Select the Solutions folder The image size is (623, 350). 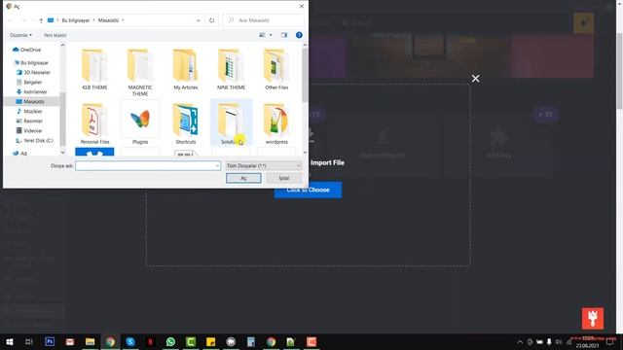click(x=232, y=123)
